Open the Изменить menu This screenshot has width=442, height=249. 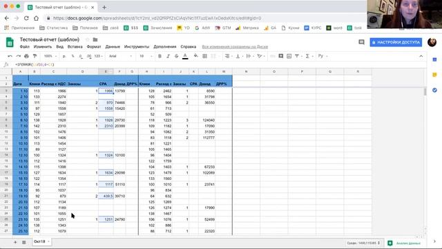click(43, 46)
